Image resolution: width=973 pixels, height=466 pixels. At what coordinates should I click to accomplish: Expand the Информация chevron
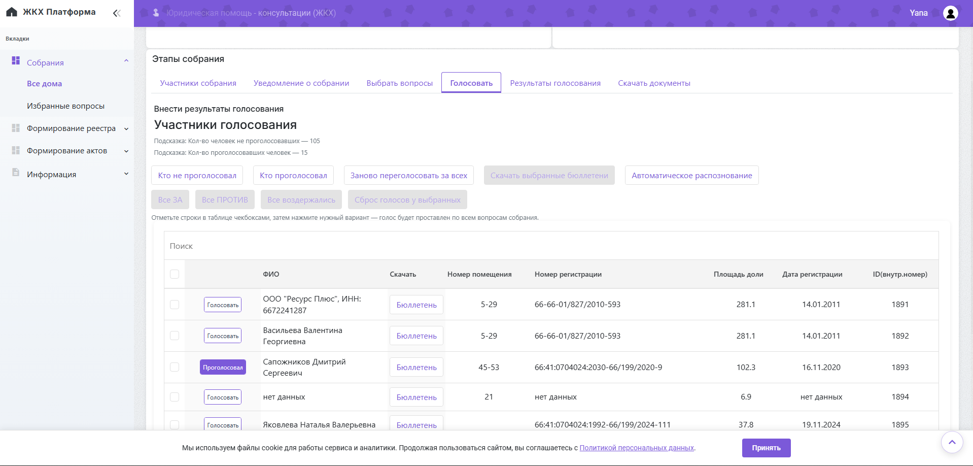click(x=126, y=174)
